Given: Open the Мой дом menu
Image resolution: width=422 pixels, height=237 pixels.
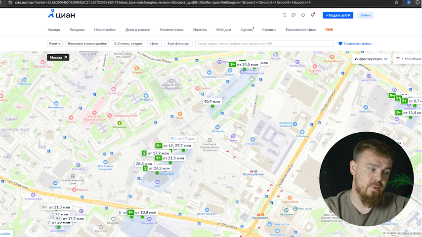Looking at the screenshot, I should pos(224,30).
